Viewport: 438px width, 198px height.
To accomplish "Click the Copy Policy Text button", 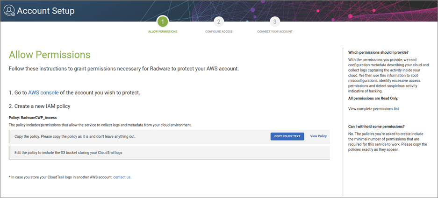I will click(287, 136).
